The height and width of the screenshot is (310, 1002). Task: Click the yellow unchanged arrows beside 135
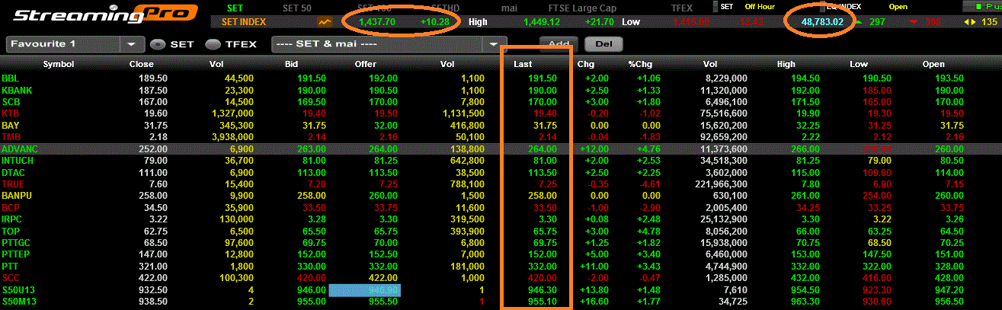[970, 22]
